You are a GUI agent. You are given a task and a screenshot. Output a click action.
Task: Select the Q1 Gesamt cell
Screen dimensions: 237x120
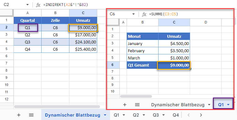(x=143, y=65)
